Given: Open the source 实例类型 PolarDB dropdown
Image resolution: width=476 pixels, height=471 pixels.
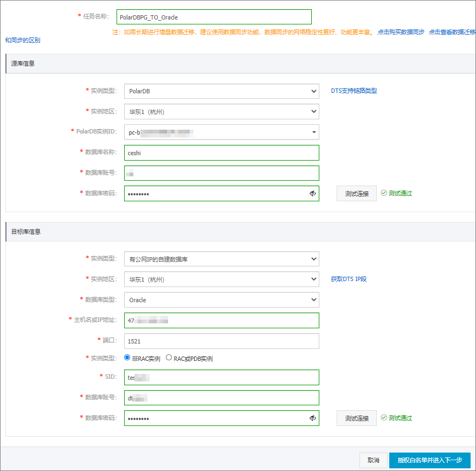Looking at the screenshot, I should pos(222,91).
